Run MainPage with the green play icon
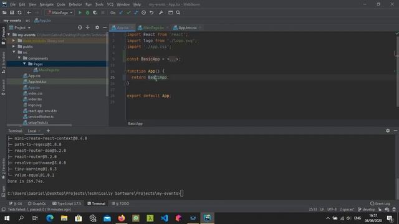 point(80,12)
